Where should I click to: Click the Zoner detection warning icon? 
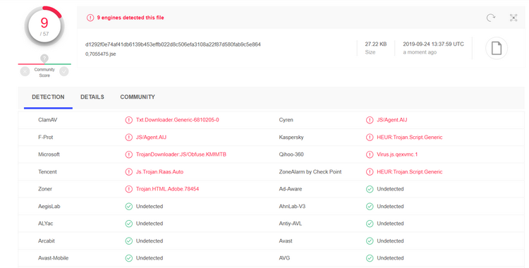point(129,189)
